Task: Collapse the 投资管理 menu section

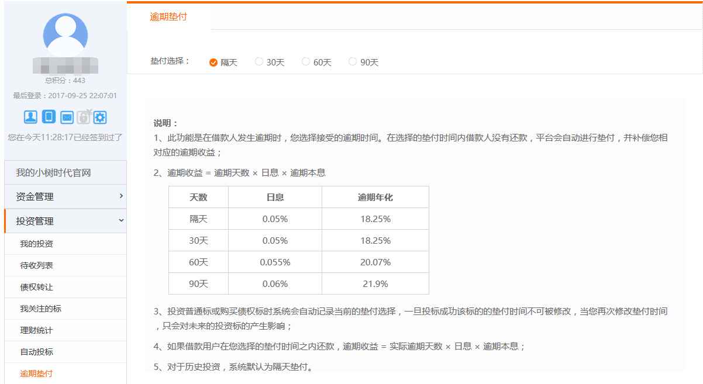Action: point(66,221)
